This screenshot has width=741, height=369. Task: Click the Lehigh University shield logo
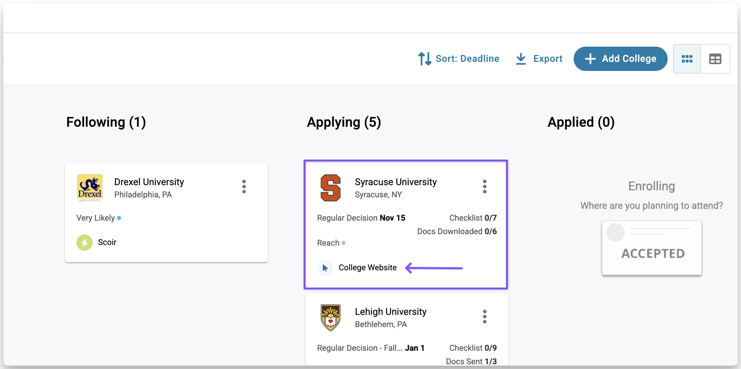click(x=330, y=318)
